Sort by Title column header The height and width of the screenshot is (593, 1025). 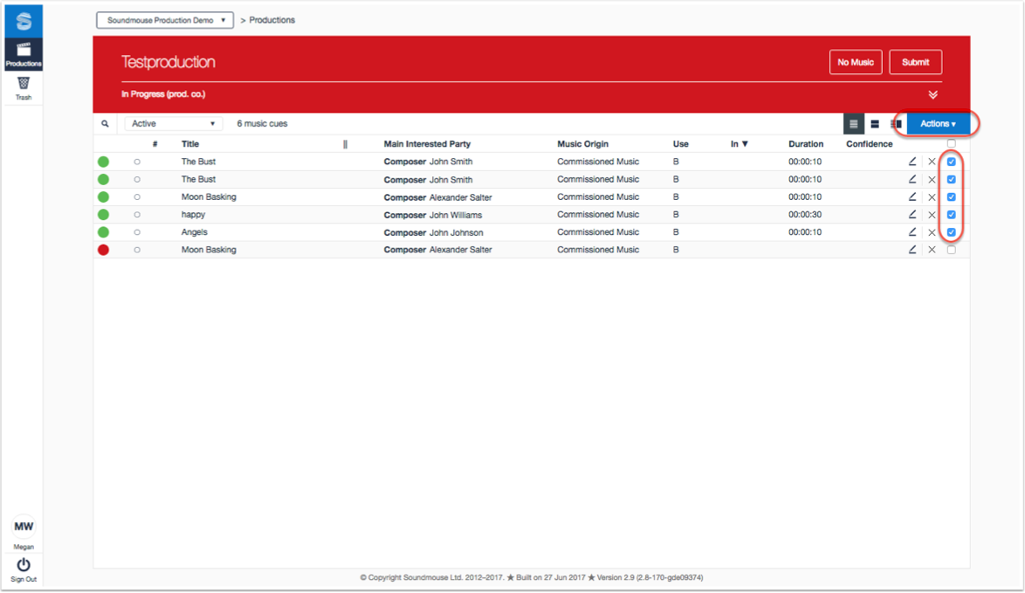click(x=190, y=144)
